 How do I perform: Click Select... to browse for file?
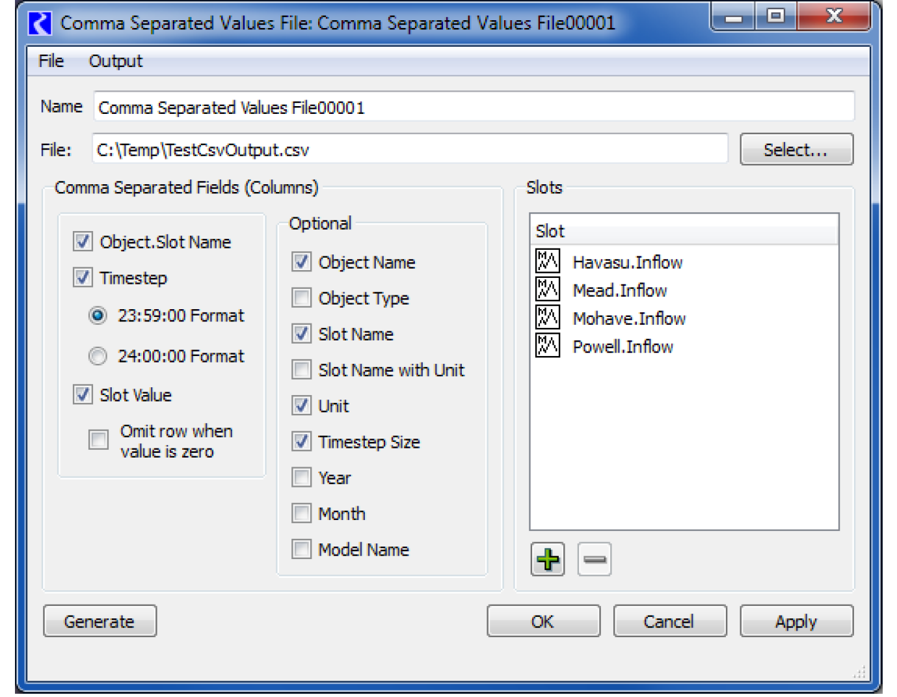click(x=796, y=150)
